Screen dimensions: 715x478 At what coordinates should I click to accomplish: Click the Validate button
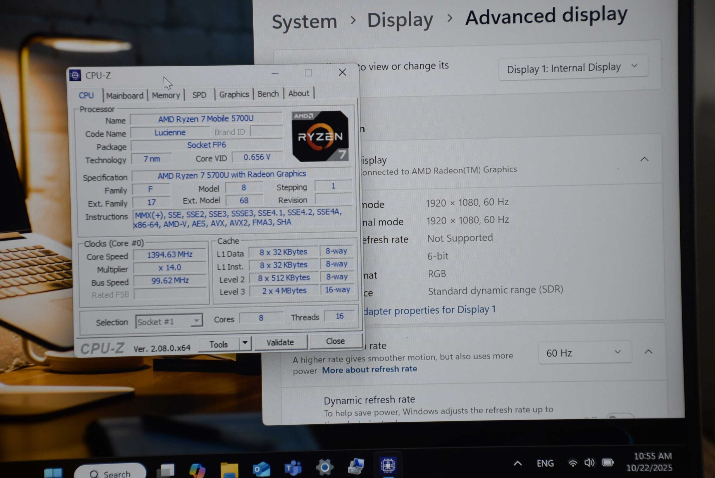pyautogui.click(x=280, y=342)
